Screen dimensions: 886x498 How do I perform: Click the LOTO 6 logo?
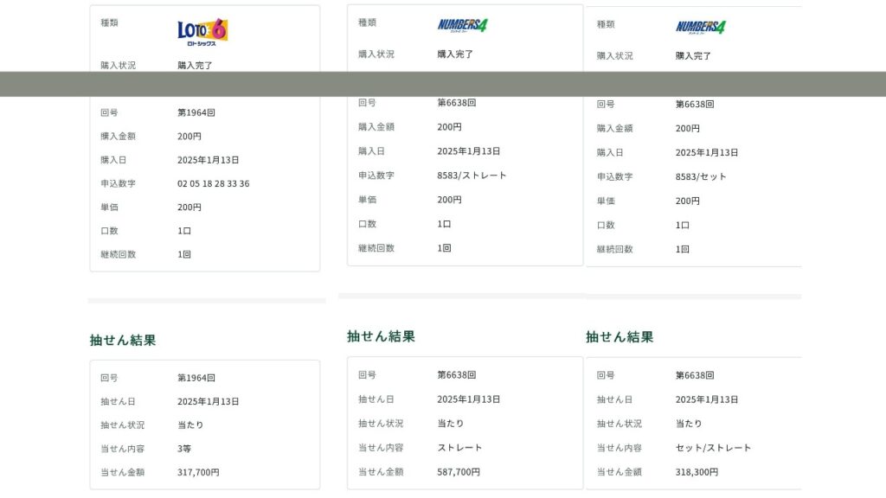[202, 30]
